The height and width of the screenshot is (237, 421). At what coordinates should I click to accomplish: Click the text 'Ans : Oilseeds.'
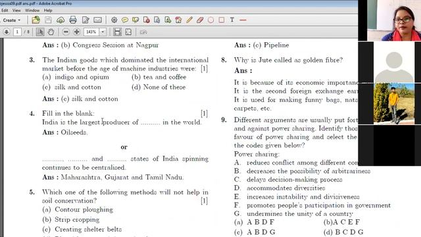65,132
